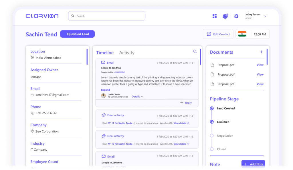Add a document with the plus icon
The height and width of the screenshot is (170, 293).
[261, 52]
